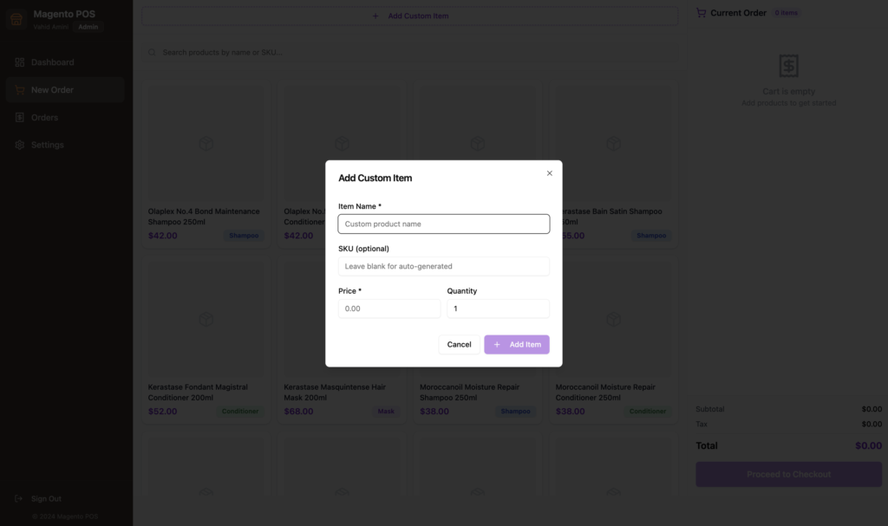This screenshot has width=888, height=526.
Task: Dismiss the Add Custom Item dialog
Action: [549, 173]
